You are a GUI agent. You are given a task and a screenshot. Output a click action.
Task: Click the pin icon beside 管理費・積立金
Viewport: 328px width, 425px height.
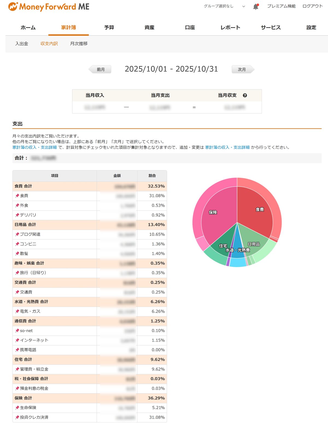pyautogui.click(x=17, y=369)
